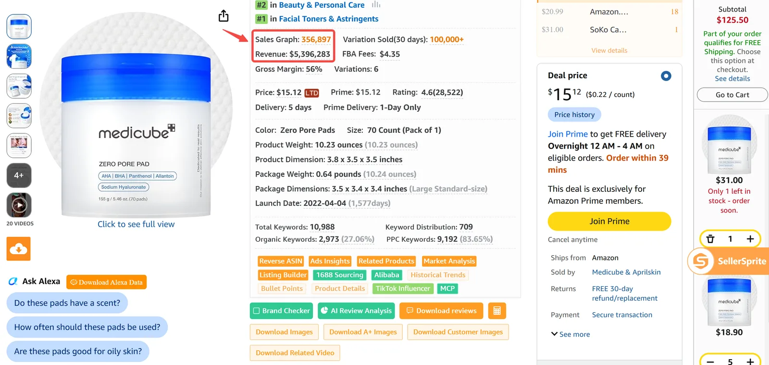Image resolution: width=769 pixels, height=365 pixels.
Task: Click the Sales Graph value 356,897
Action: tap(316, 39)
